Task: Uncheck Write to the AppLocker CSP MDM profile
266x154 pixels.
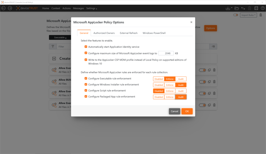Action: click(x=86, y=59)
